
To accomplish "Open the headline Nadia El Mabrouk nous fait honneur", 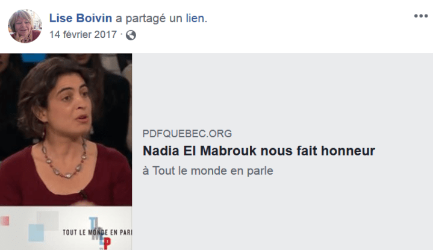I will pos(259,151).
